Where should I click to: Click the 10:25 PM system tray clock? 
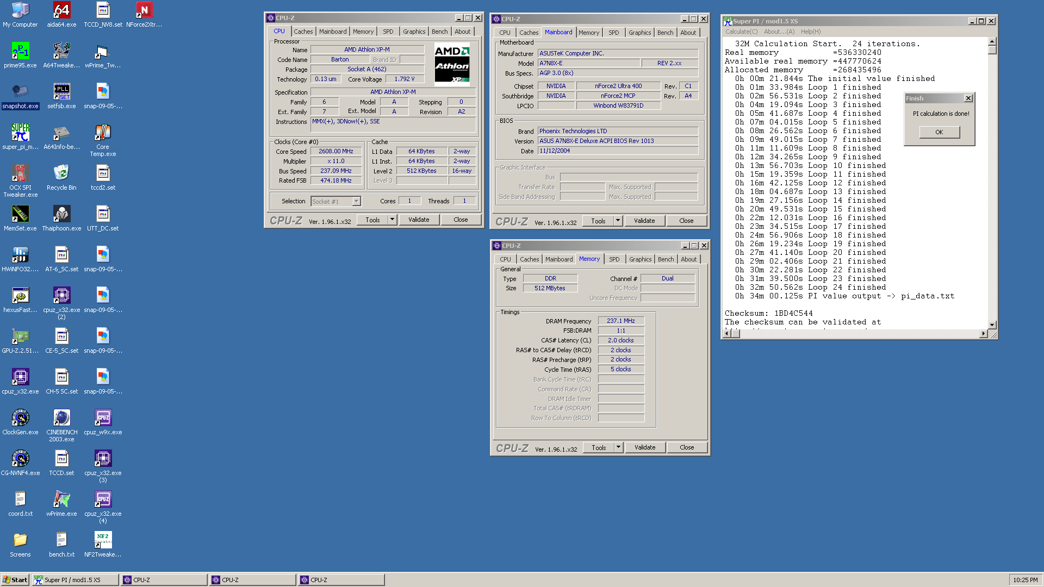[x=1025, y=580]
